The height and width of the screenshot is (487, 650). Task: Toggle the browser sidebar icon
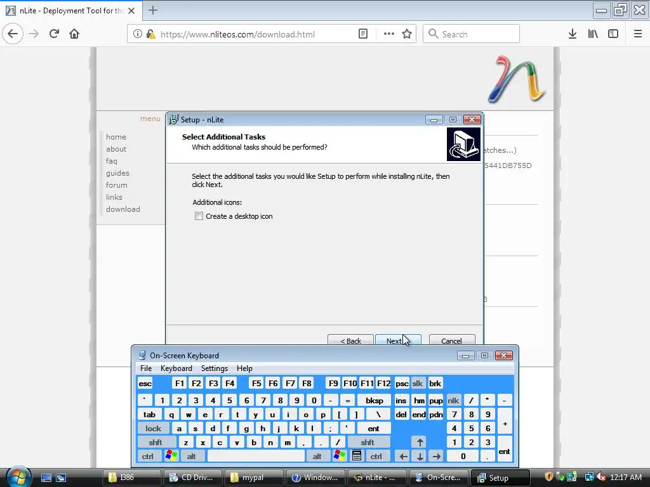[613, 34]
